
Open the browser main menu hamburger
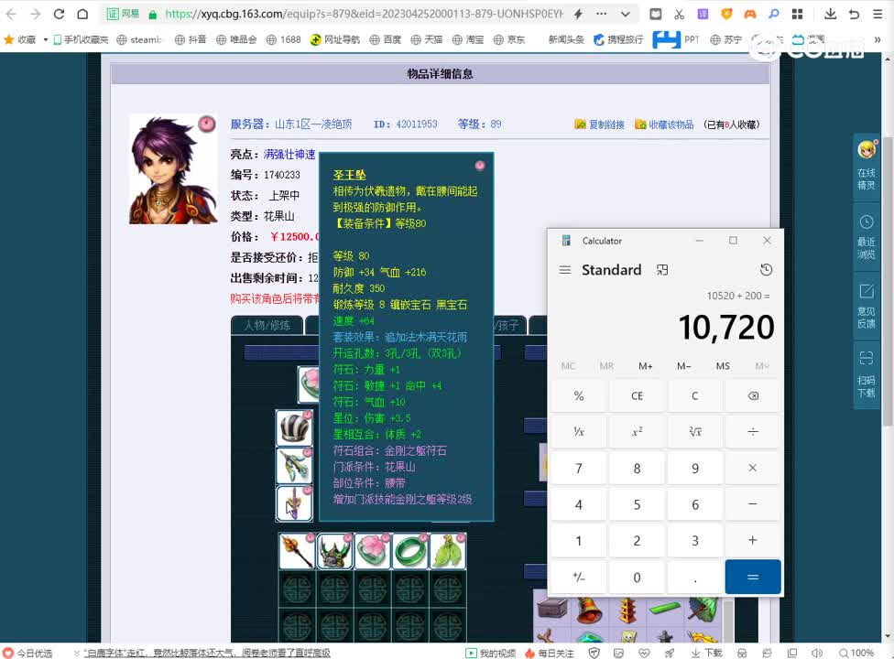(x=878, y=15)
